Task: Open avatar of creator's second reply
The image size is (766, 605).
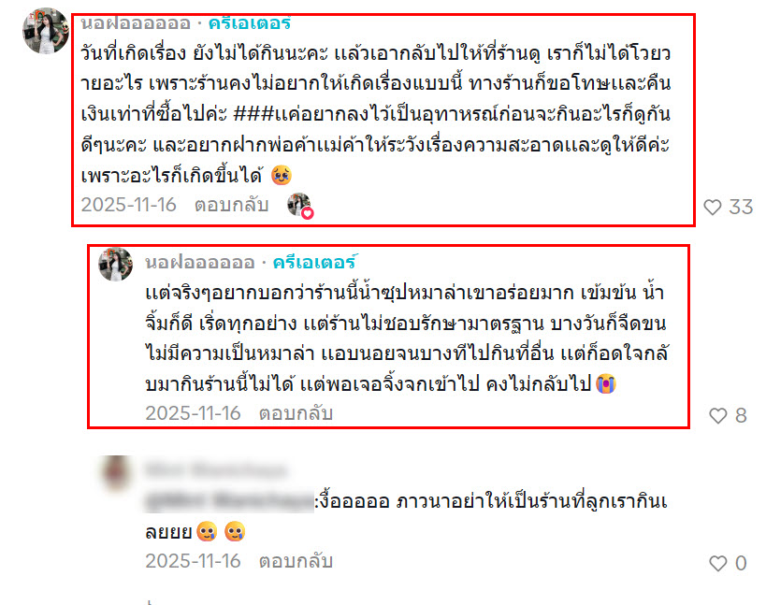Action: (116, 265)
